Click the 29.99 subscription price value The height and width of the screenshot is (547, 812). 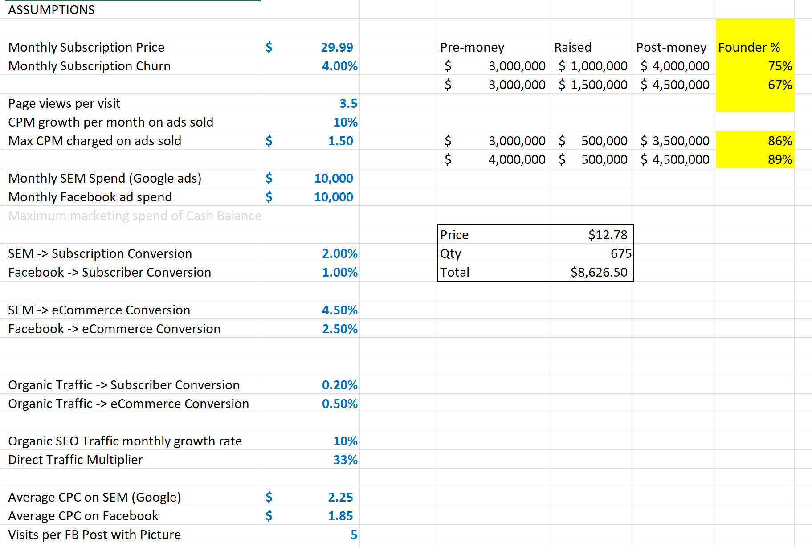(309, 47)
